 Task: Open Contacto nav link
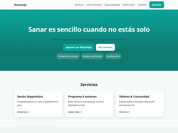[x=142, y=5]
